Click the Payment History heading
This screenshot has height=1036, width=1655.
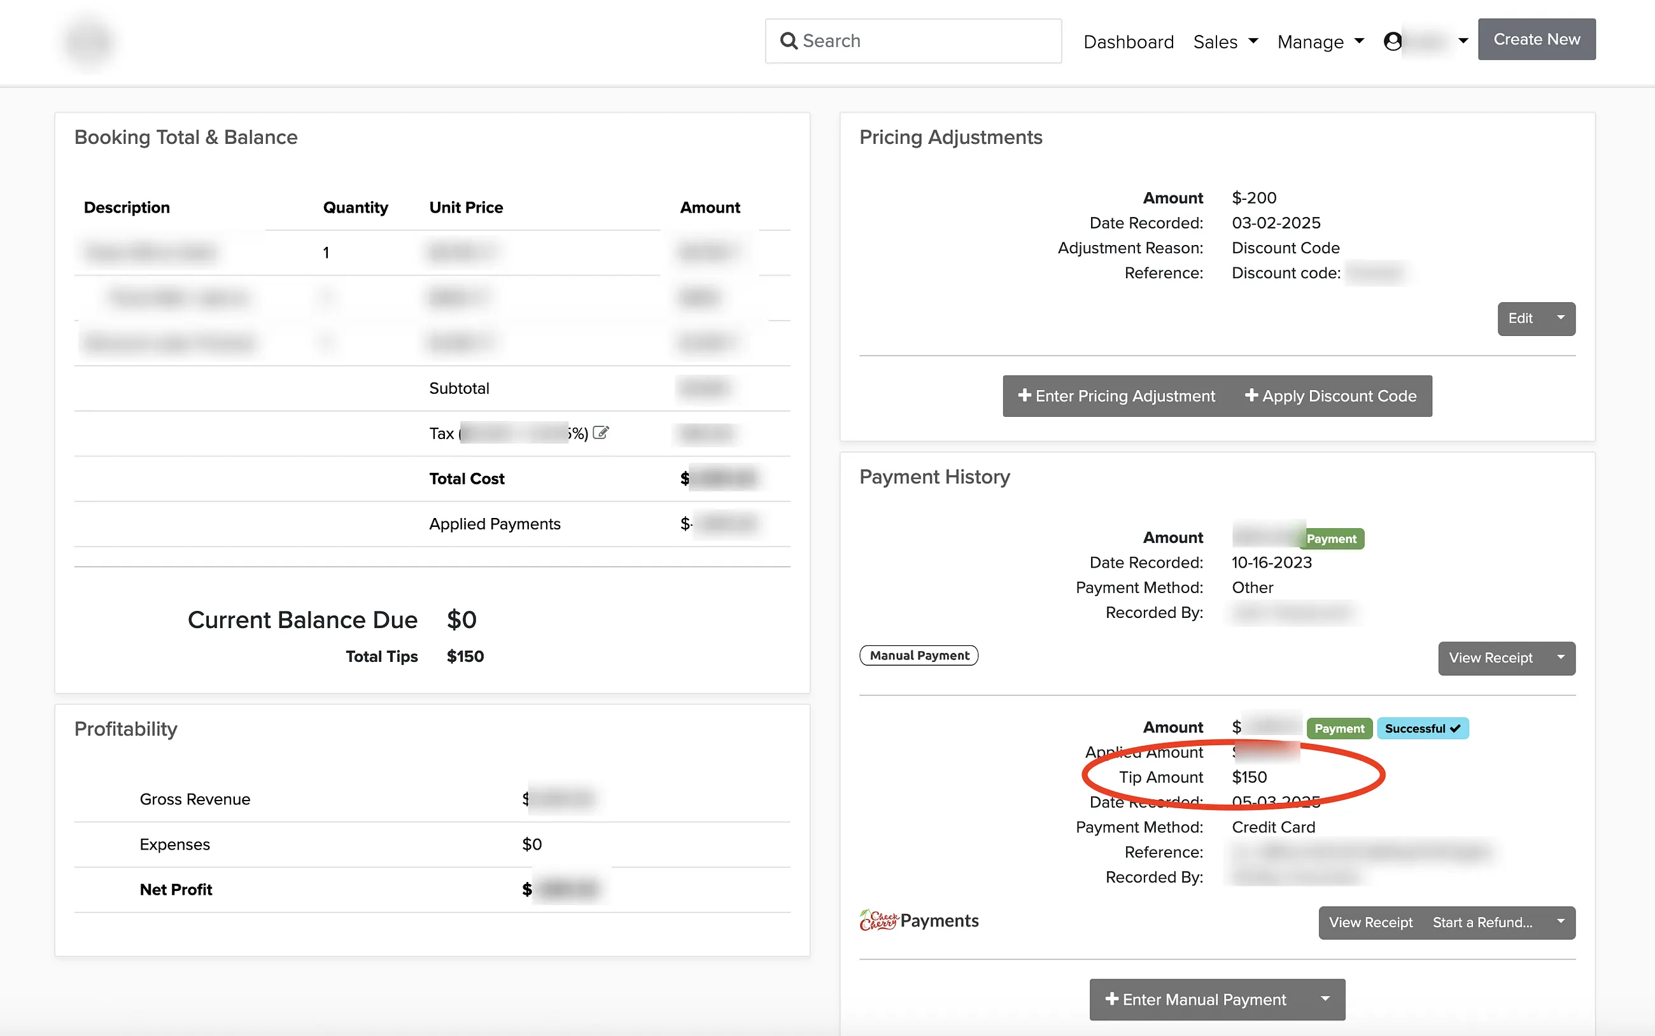tap(934, 476)
